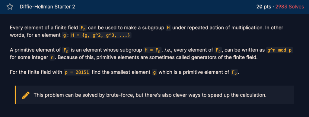Viewport: 309px width, 117px height.
Task: Click the g code after 'for an element'
Action: (64, 36)
